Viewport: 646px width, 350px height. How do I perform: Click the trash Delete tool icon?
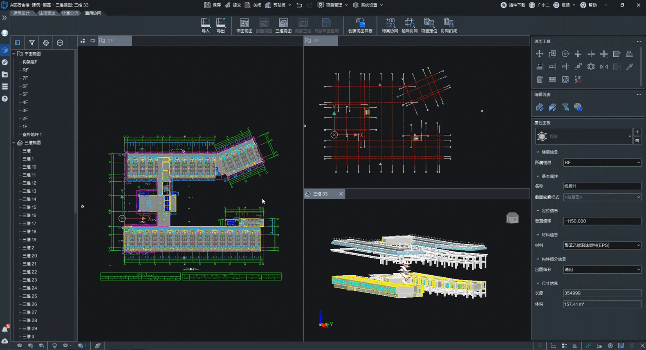pyautogui.click(x=540, y=80)
